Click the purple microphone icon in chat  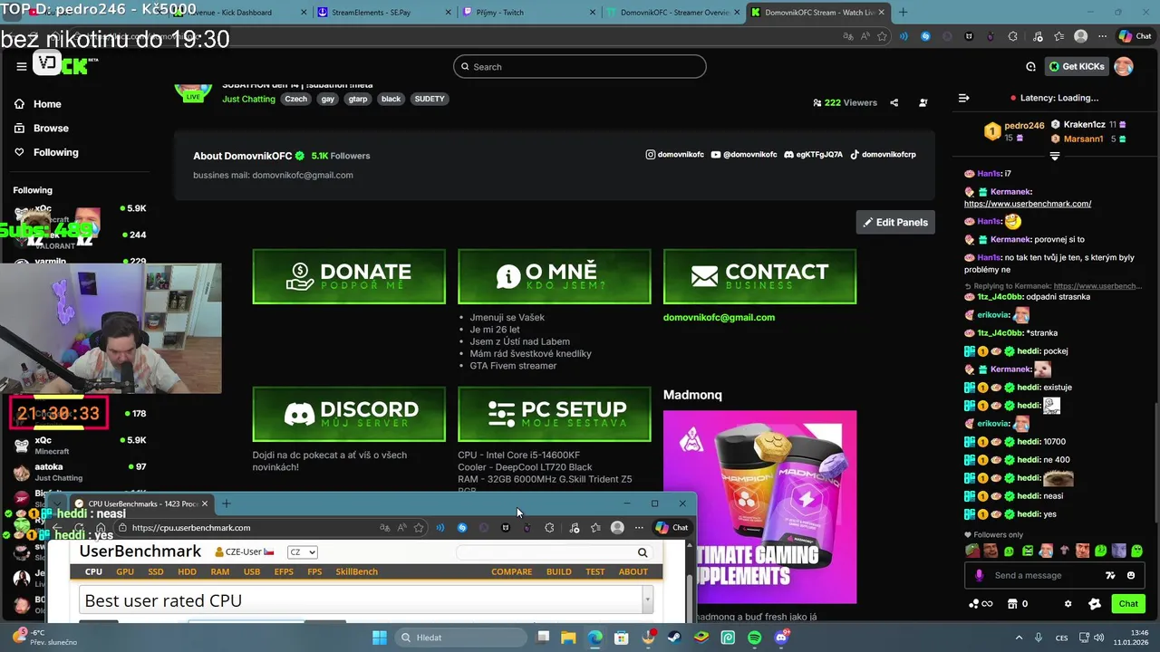[979, 575]
